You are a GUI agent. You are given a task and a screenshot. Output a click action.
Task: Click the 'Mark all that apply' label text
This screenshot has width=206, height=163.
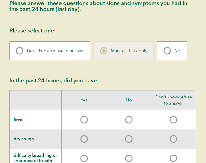129,51
